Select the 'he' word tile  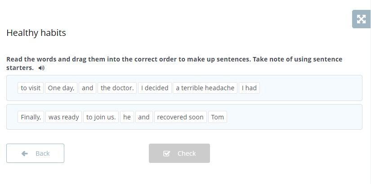[127, 117]
